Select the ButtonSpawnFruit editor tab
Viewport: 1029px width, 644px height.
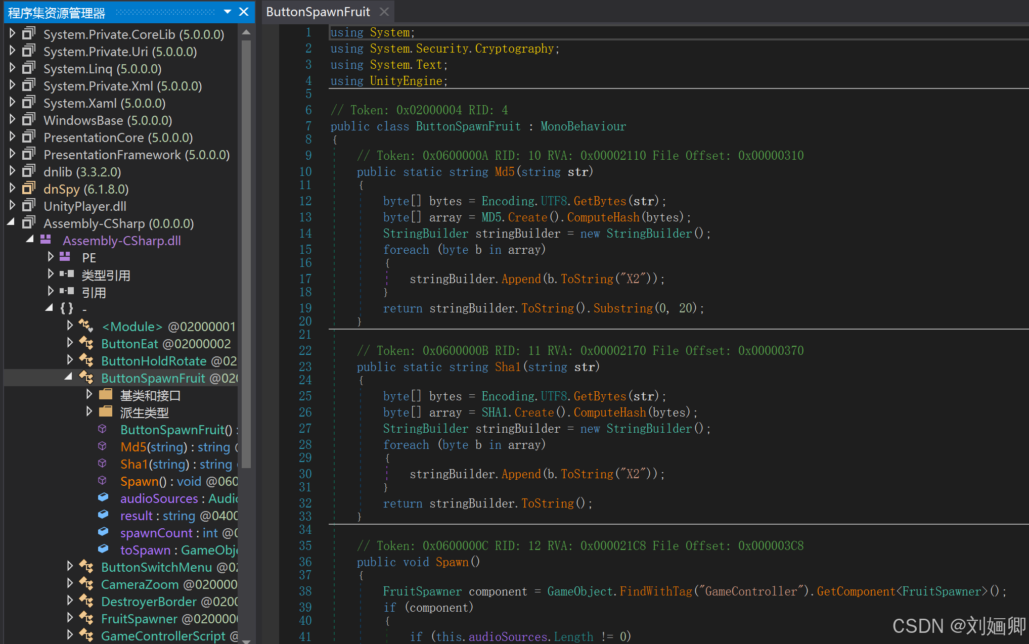point(318,12)
